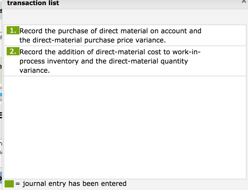Viewport: 248px width, 190px height.
Task: Click the partially hidden 's' label at top left
Action: (x=1, y=11)
